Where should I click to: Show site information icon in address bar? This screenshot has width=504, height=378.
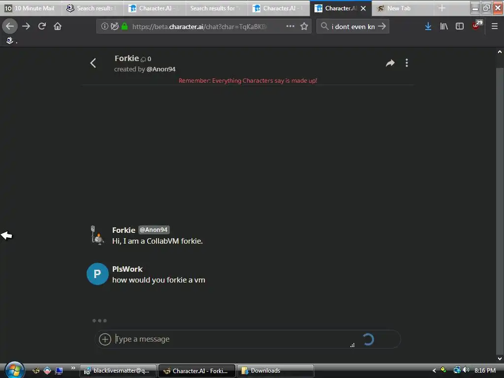click(104, 27)
